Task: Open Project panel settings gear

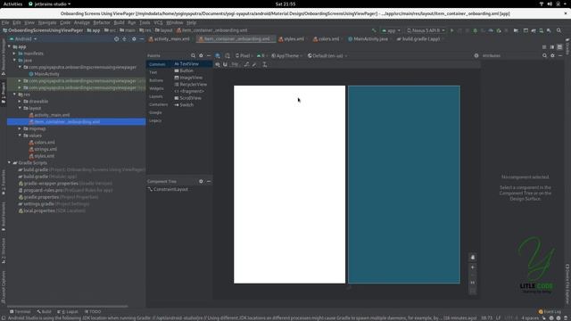Action: (134, 39)
